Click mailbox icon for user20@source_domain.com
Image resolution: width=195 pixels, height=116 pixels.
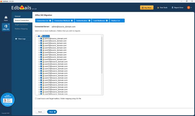click(x=43, y=85)
